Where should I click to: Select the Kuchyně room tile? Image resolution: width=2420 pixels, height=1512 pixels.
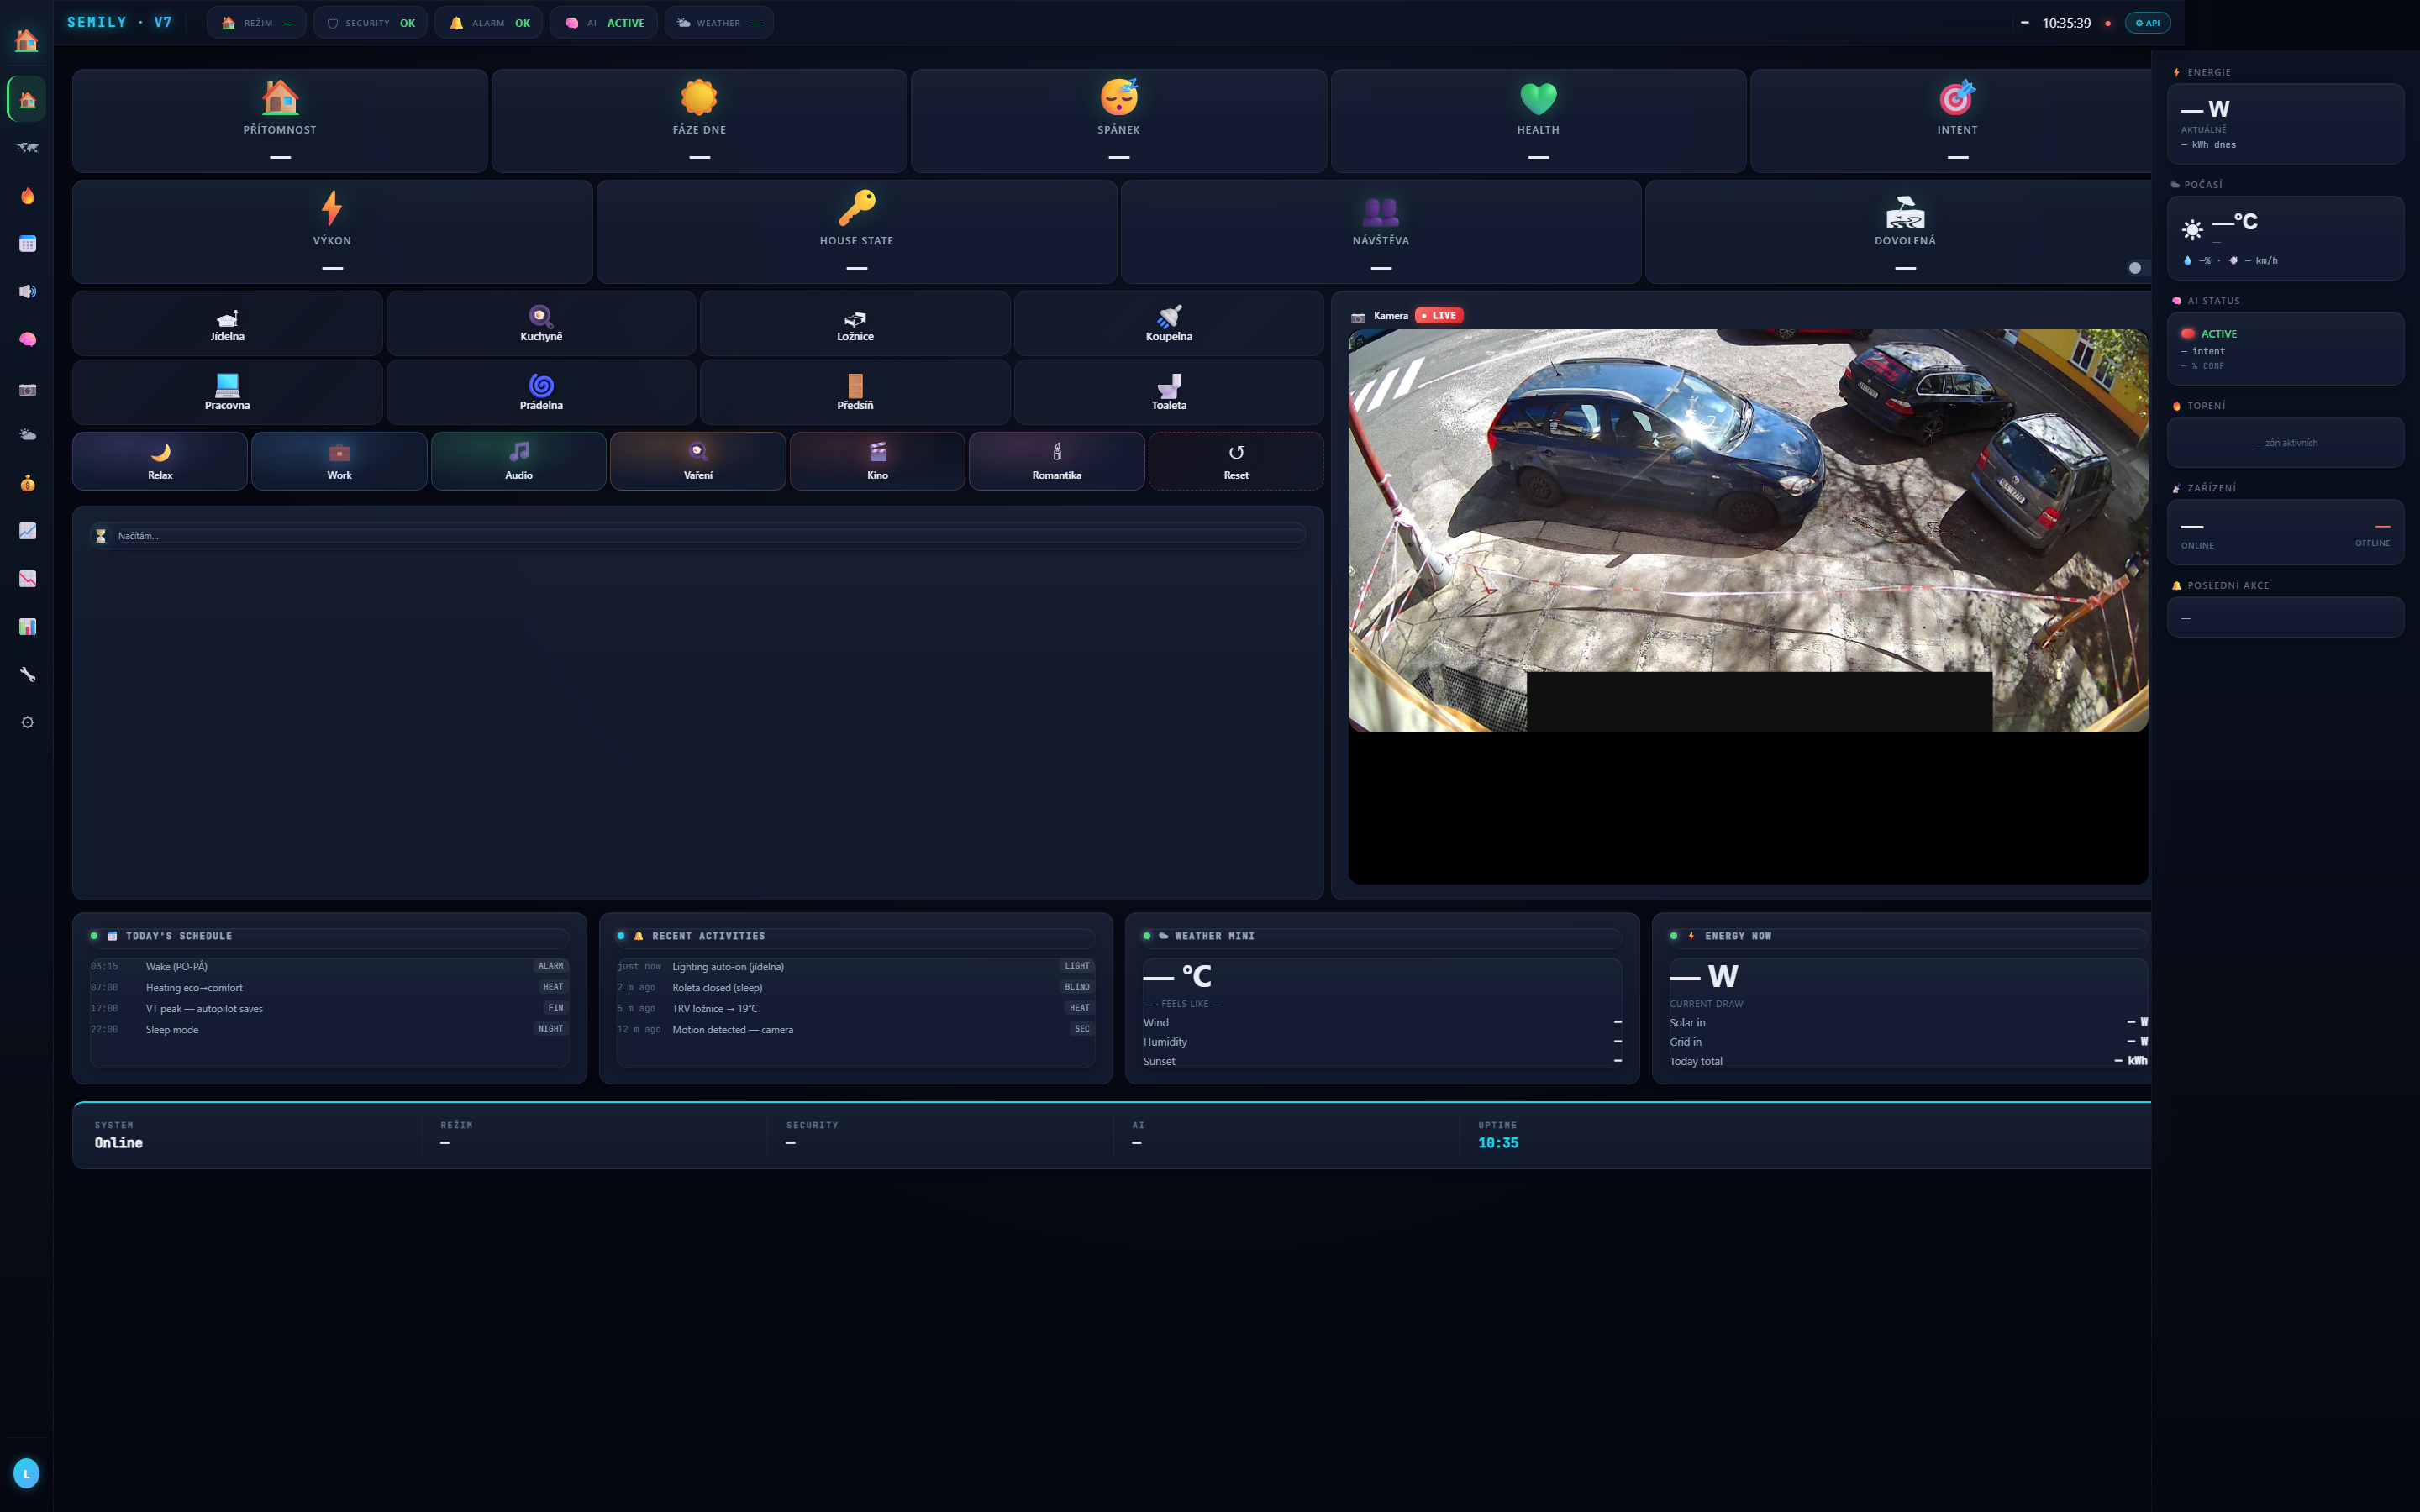point(541,324)
